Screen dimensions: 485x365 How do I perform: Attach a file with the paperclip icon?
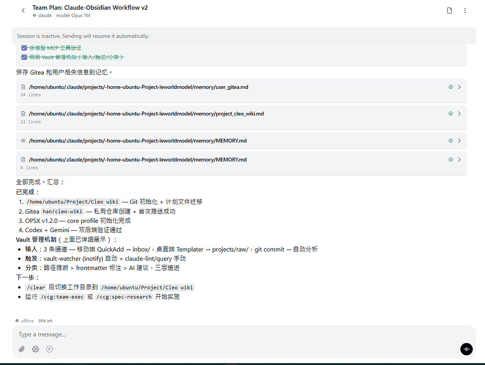click(x=22, y=349)
